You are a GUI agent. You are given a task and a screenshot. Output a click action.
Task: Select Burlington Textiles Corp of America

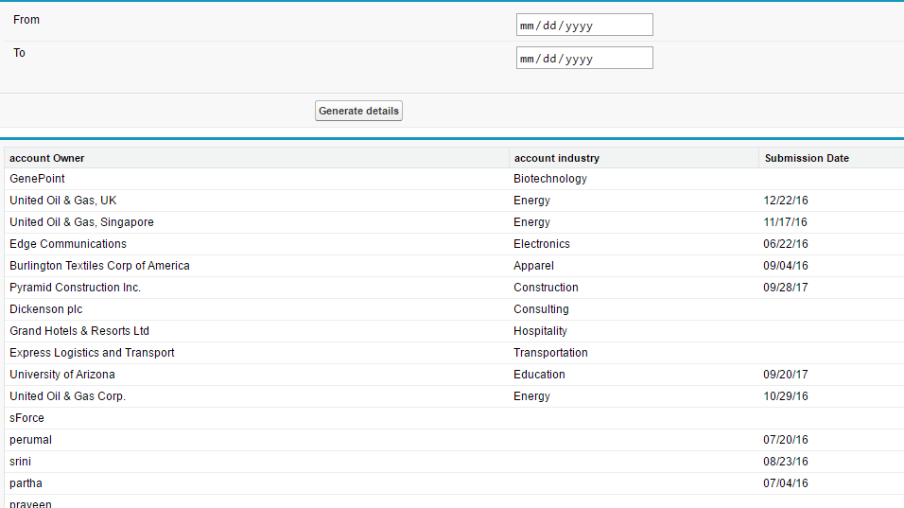pyautogui.click(x=99, y=266)
